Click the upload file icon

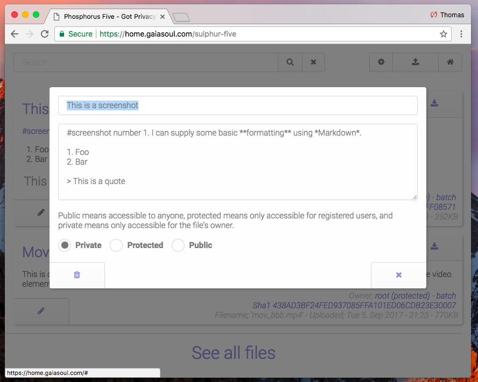pos(416,62)
